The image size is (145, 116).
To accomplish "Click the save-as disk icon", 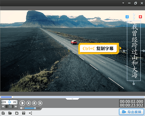I will click(x=23, y=113).
